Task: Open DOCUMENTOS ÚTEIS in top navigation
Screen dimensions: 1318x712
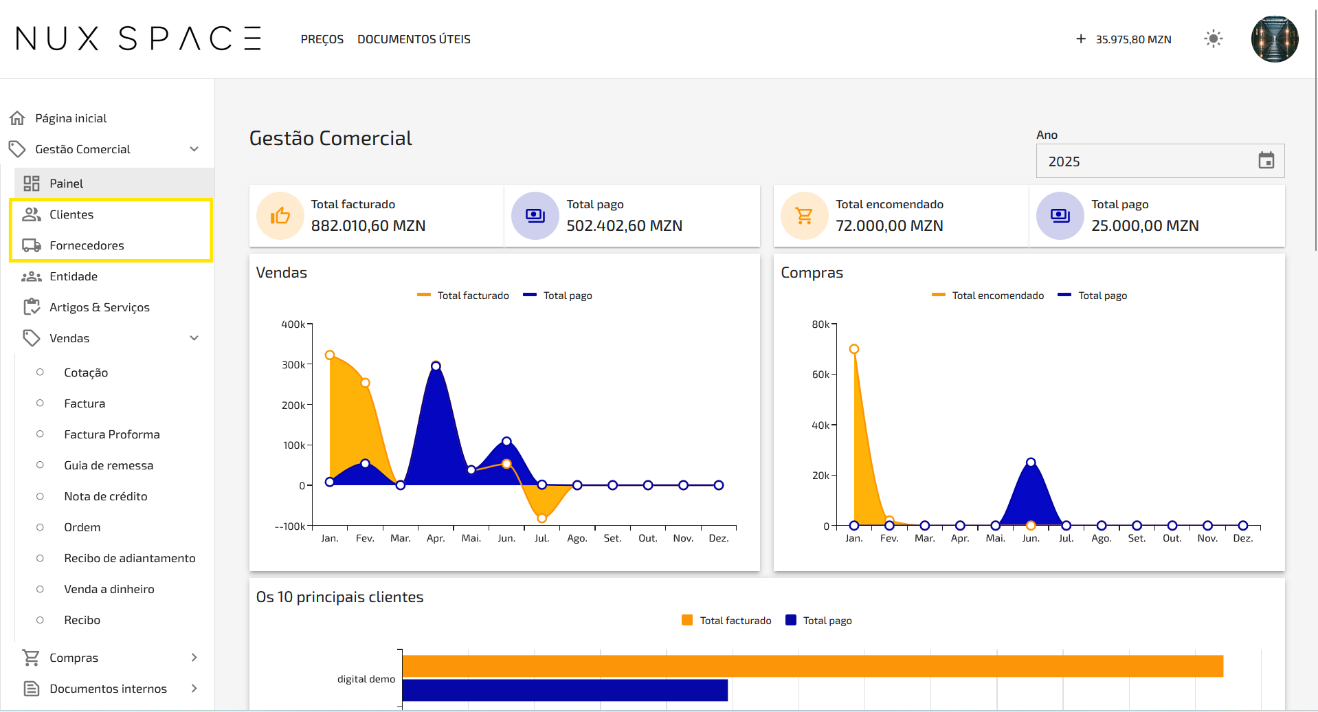Action: [x=414, y=39]
